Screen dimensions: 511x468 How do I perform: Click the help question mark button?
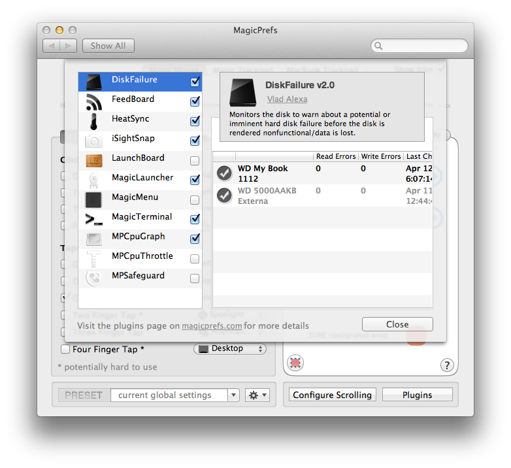tap(447, 365)
